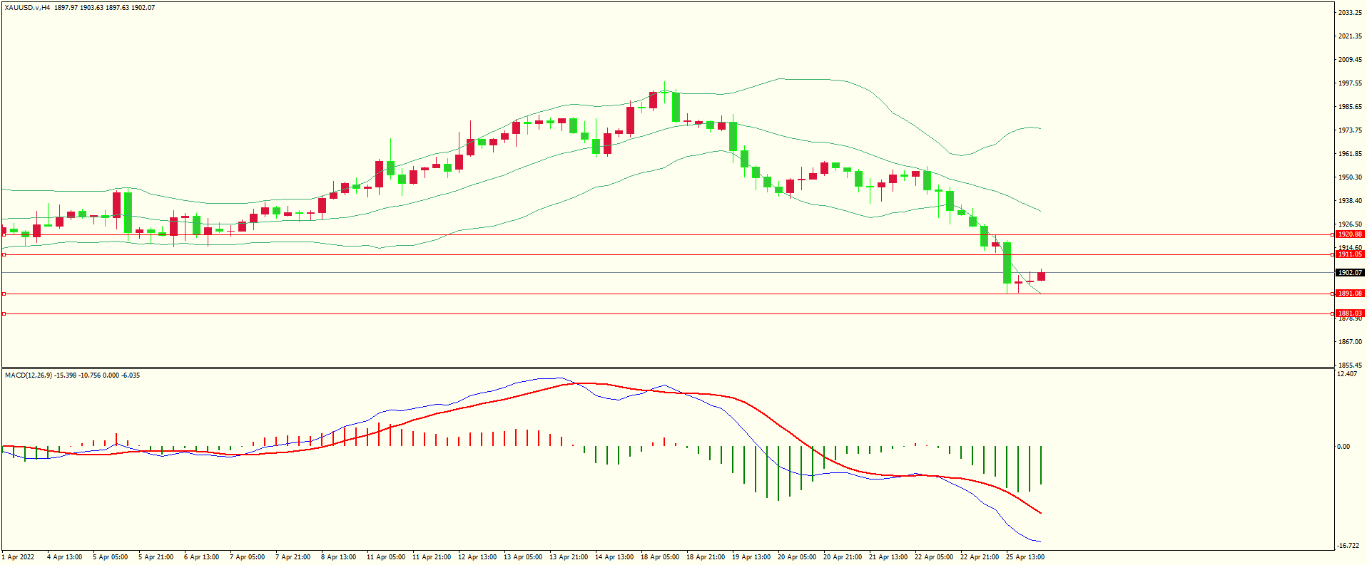Select the red 1881.03 price tag
Viewport: 1367px width, 565px height.
click(1349, 313)
